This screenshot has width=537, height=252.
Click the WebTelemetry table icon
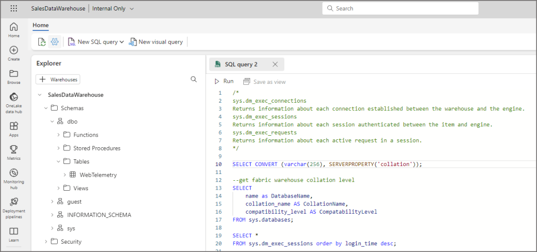(72, 175)
